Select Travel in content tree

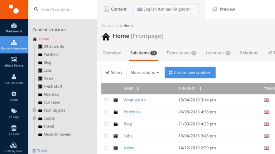coord(49,126)
